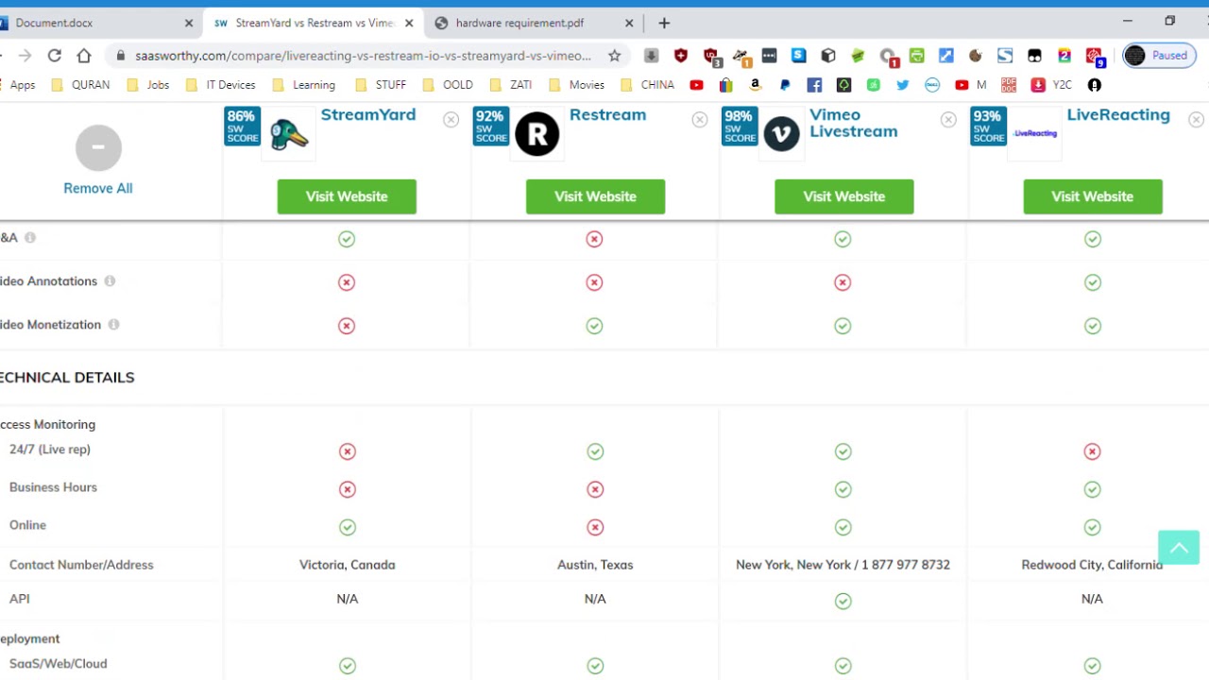Visit Website for Restream
The height and width of the screenshot is (680, 1209).
pos(595,196)
